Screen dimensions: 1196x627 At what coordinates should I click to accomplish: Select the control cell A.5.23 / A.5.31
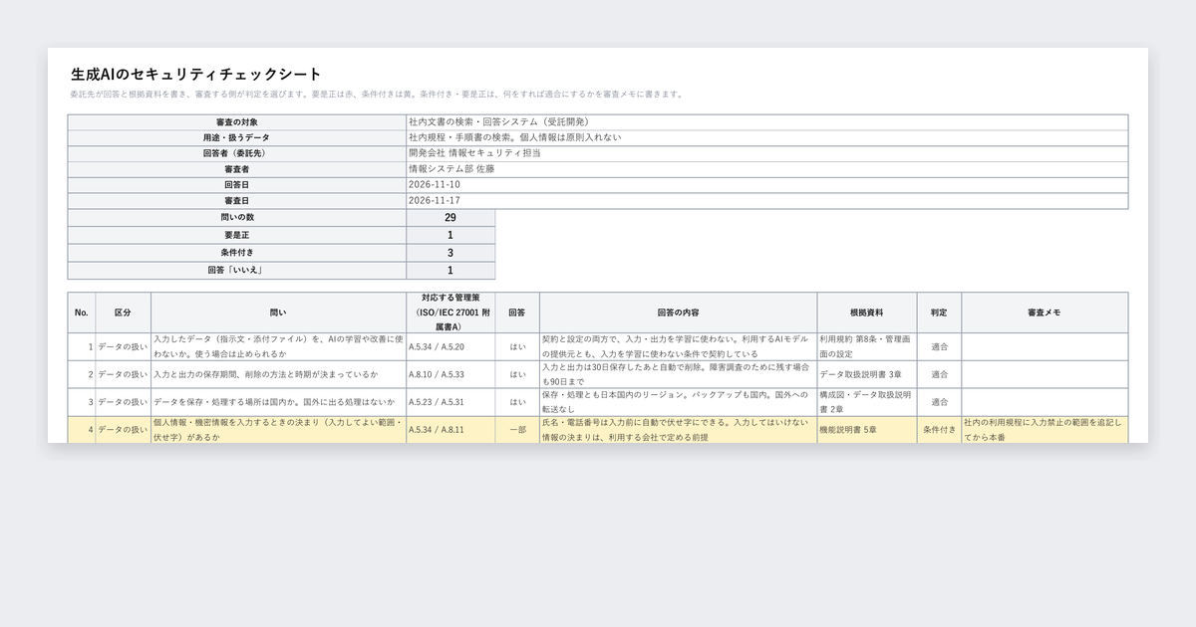450,402
